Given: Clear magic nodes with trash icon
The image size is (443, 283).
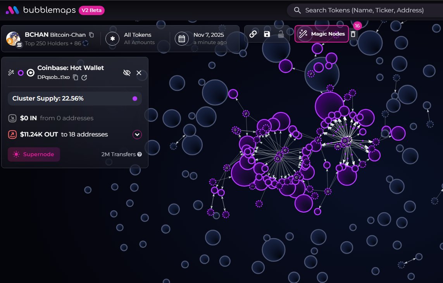Looking at the screenshot, I should pos(353,34).
